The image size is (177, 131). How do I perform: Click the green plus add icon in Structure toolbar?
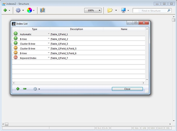(x=5, y=10)
